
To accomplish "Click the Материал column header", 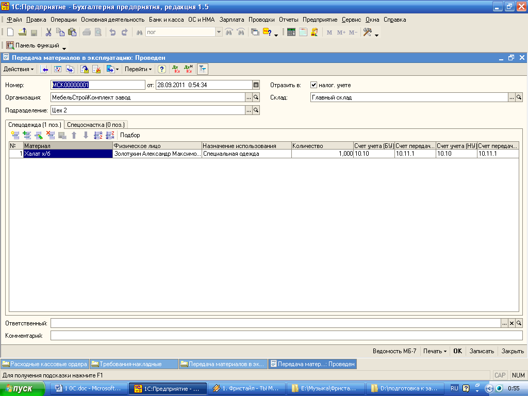I will pos(68,146).
